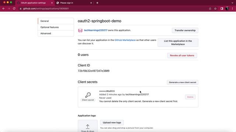Click the share page icon
The height and width of the screenshot is (132, 236).
(210, 9)
